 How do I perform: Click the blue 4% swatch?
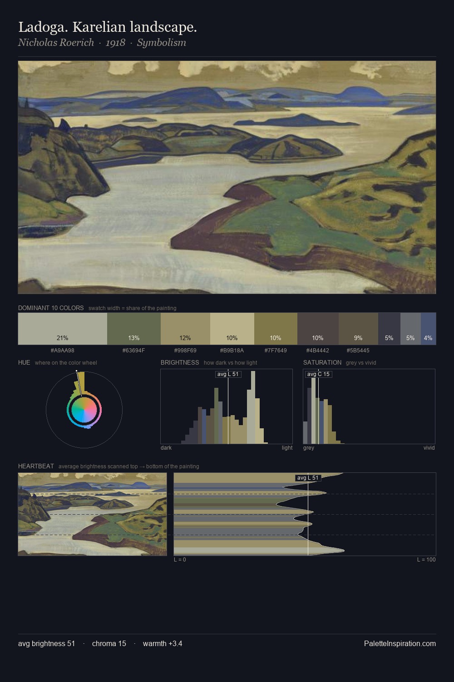[x=428, y=329]
